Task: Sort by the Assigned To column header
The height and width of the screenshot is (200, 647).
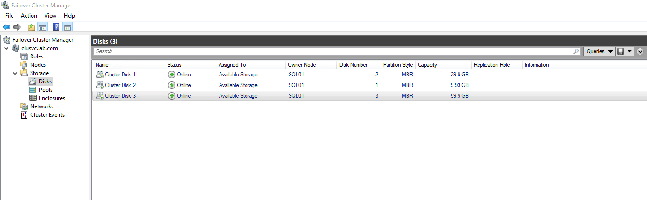Action: (x=251, y=65)
